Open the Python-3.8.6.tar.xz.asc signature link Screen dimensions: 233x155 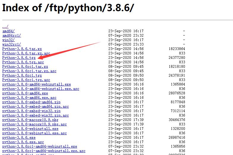(x=26, y=53)
